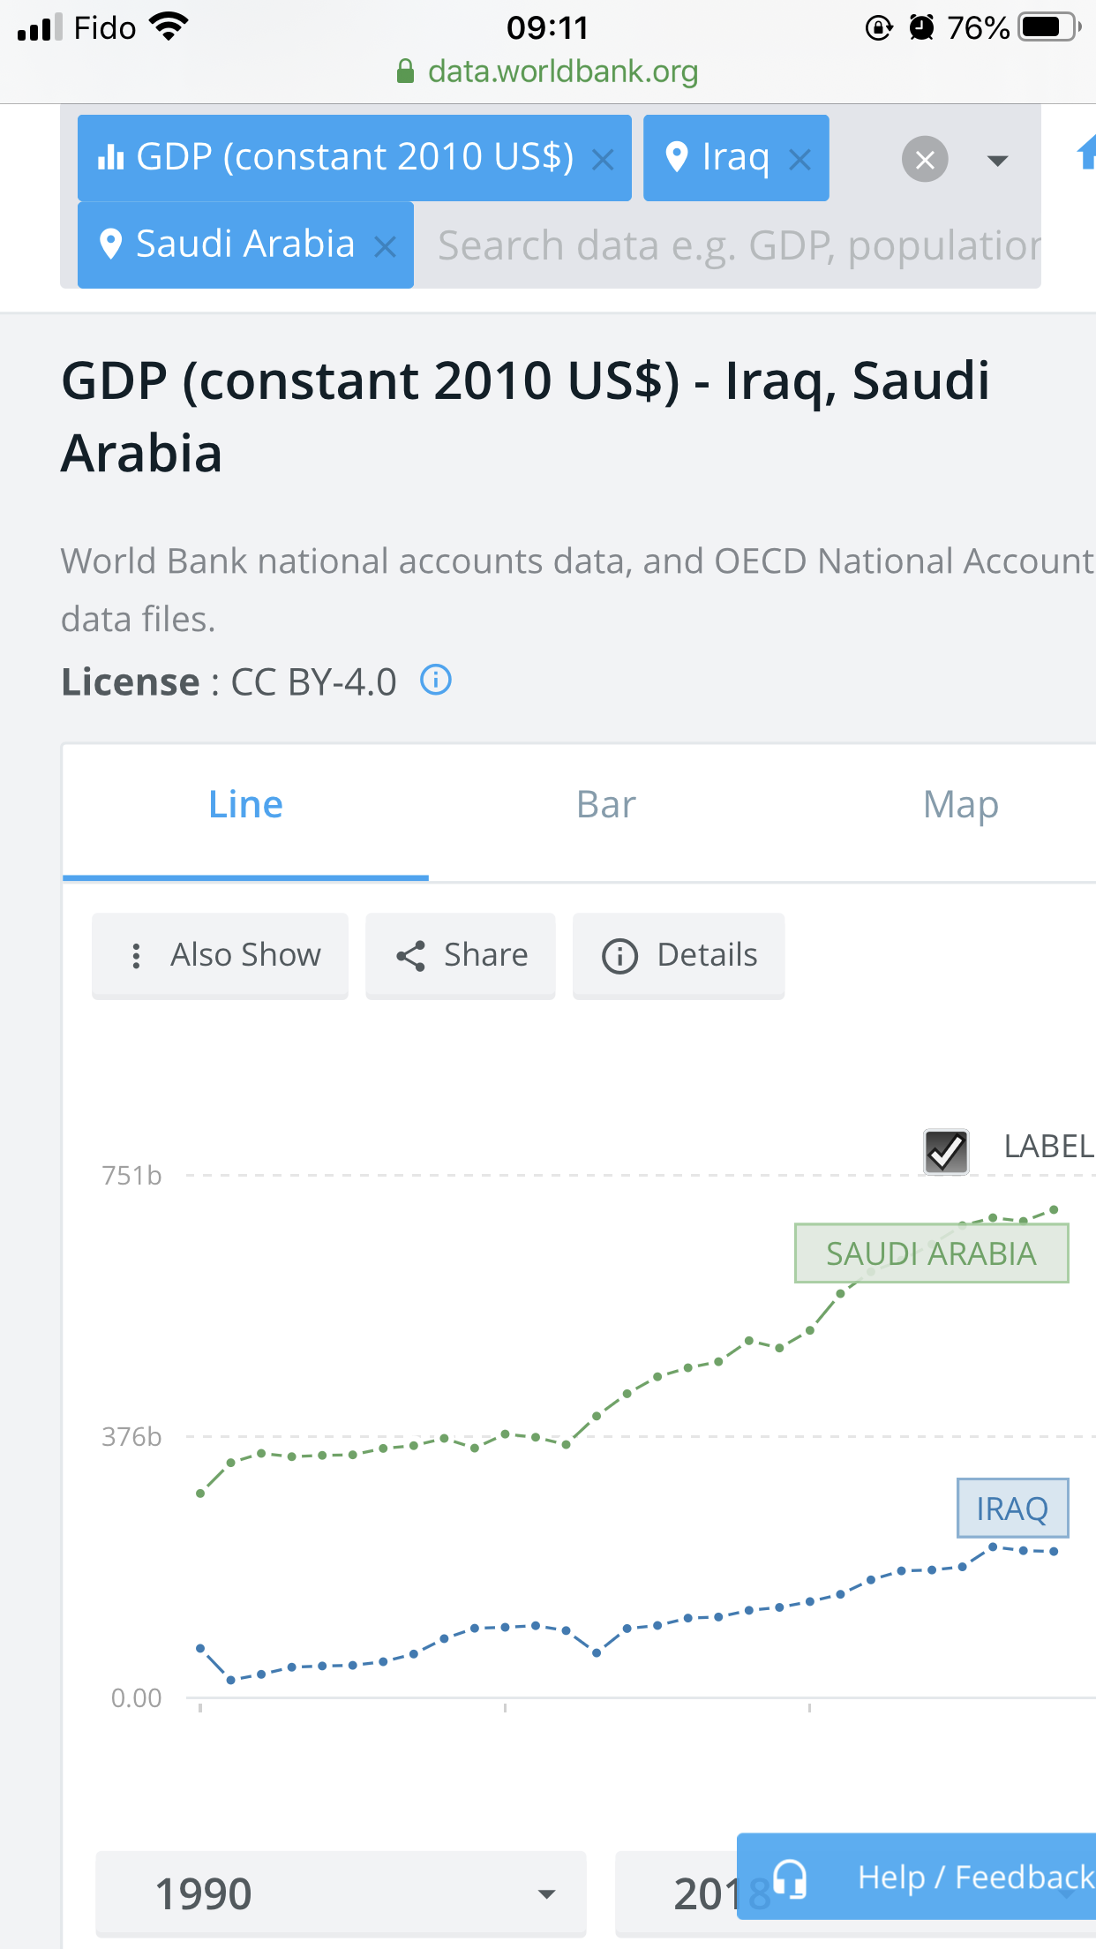Expand the search bar dropdown arrow
The width and height of the screenshot is (1096, 1949).
pyautogui.click(x=997, y=161)
